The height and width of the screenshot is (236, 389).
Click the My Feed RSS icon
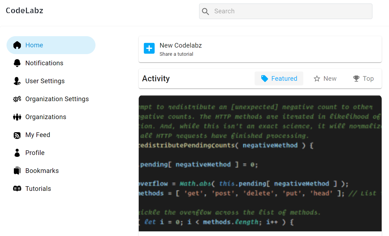[x=17, y=135]
